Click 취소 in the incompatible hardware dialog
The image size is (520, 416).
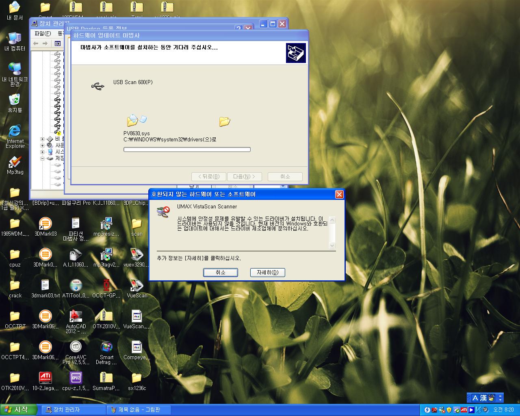220,273
